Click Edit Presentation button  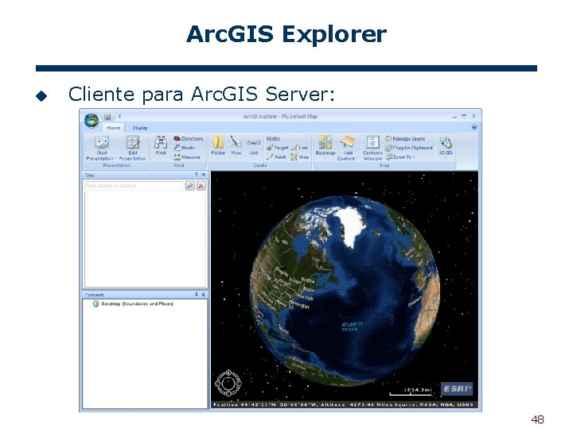click(133, 149)
